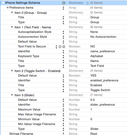Image resolution: width=127 pixels, height=135 pixels.
Task: Click key stepper next to Maximum Value
Action: point(63,110)
